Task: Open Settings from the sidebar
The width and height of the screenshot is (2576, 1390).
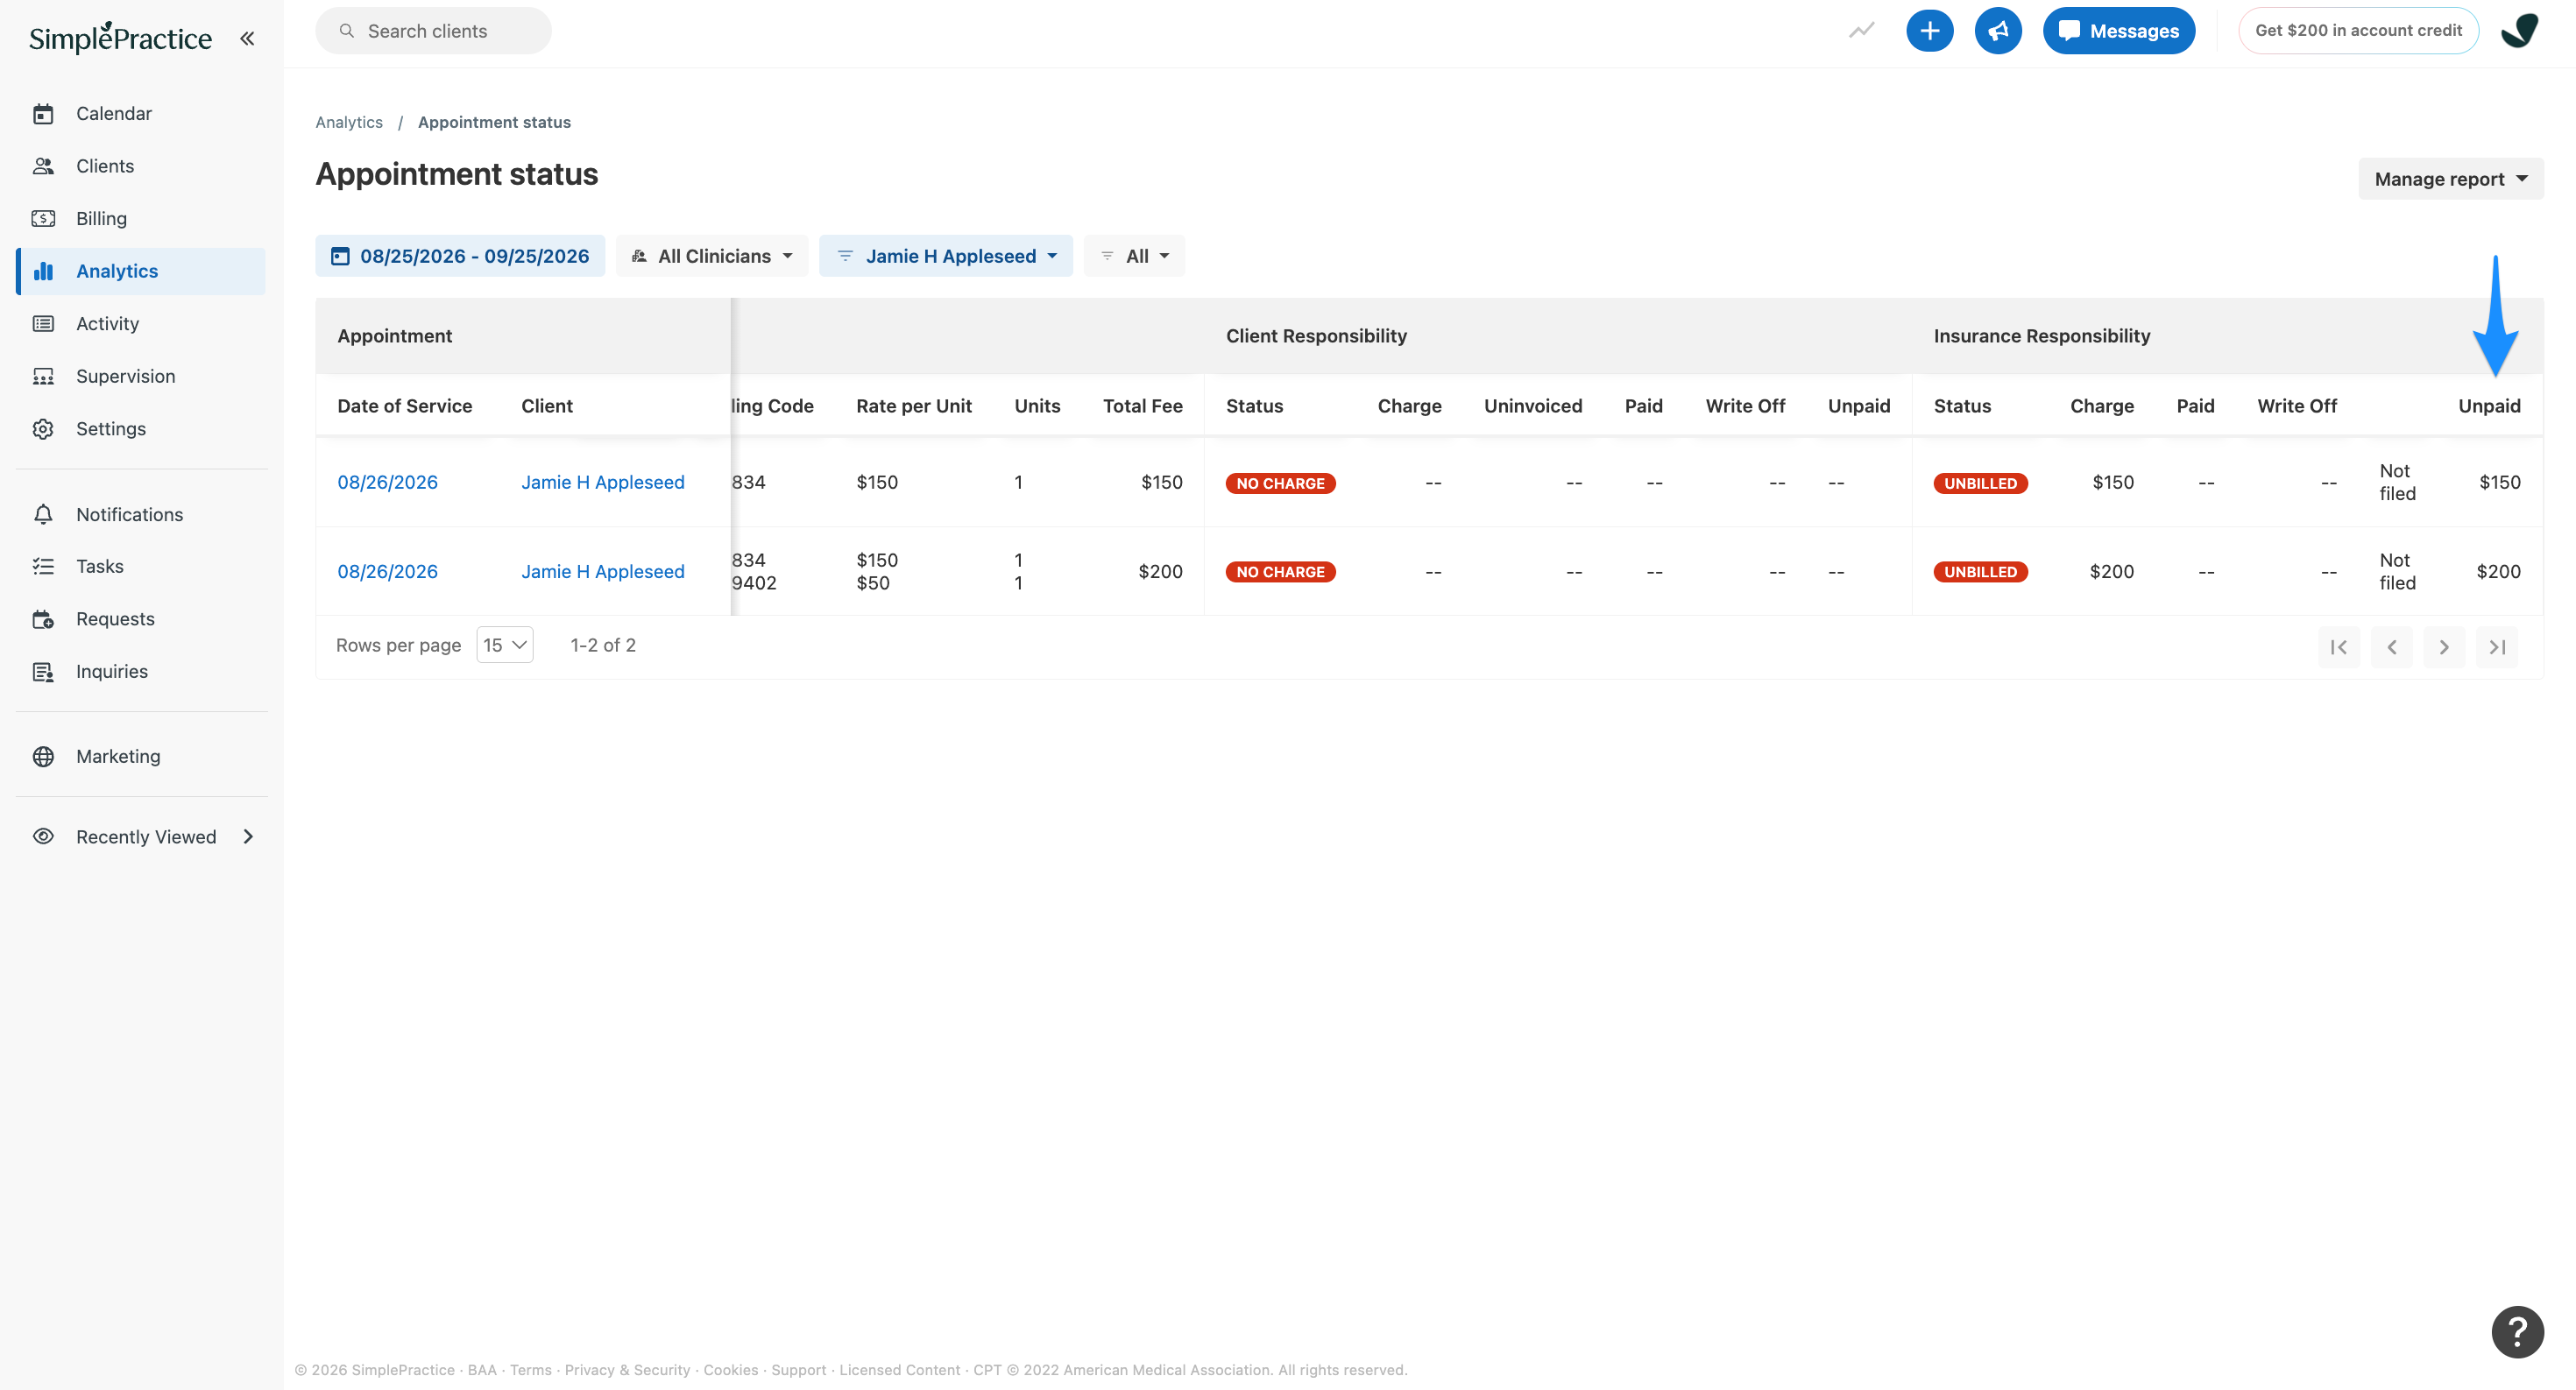Action: point(141,428)
